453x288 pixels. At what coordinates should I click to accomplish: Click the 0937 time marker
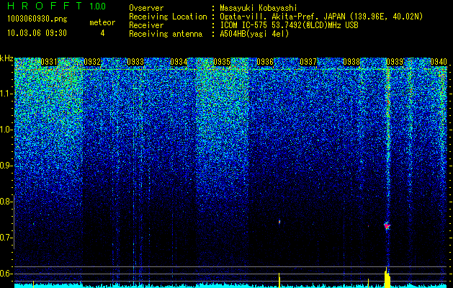coord(308,62)
